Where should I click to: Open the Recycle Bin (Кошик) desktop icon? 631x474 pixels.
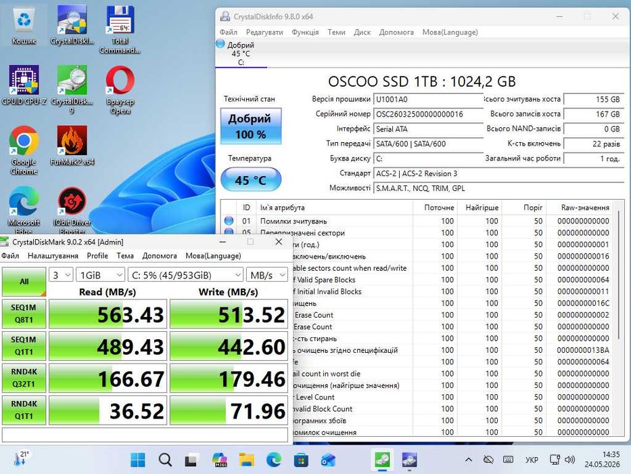click(x=24, y=25)
